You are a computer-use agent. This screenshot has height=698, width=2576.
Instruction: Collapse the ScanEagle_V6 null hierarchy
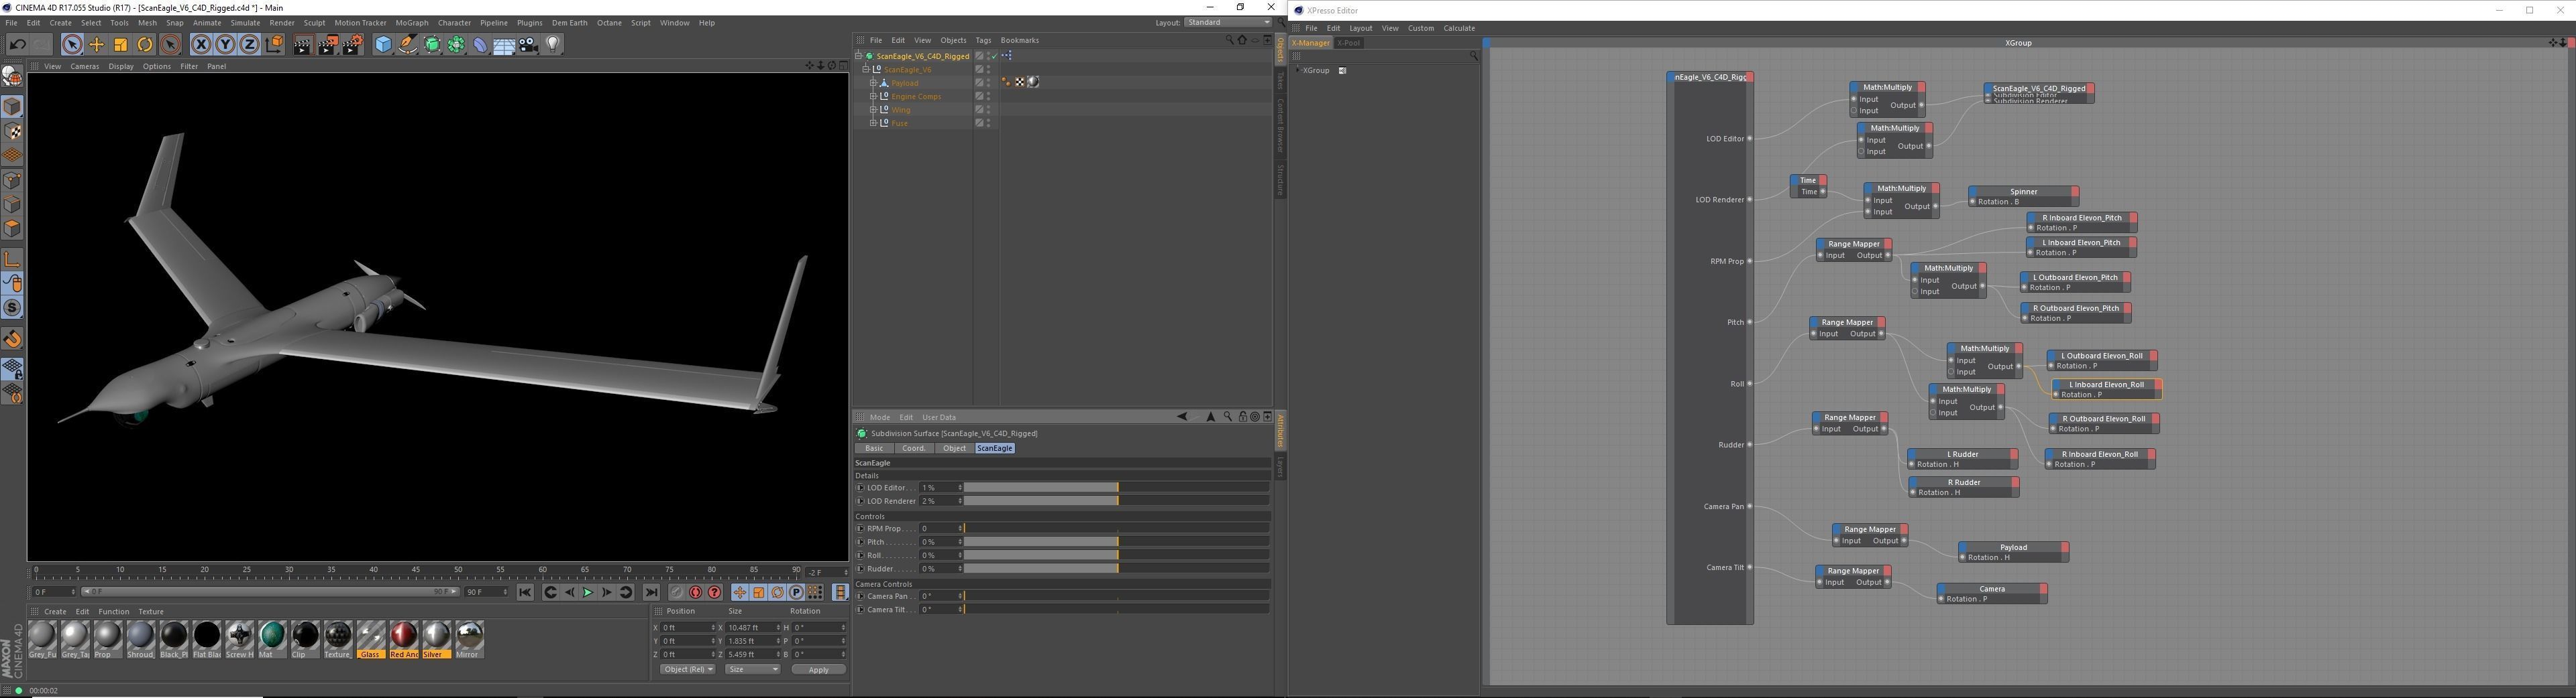coord(866,70)
